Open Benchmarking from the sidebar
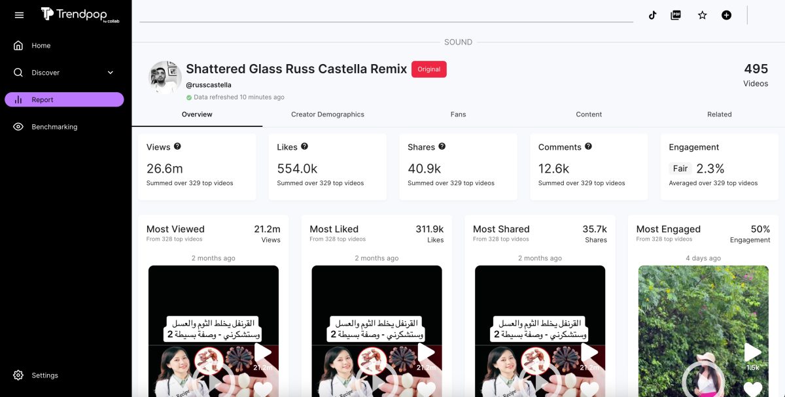The height and width of the screenshot is (397, 785). pos(54,127)
